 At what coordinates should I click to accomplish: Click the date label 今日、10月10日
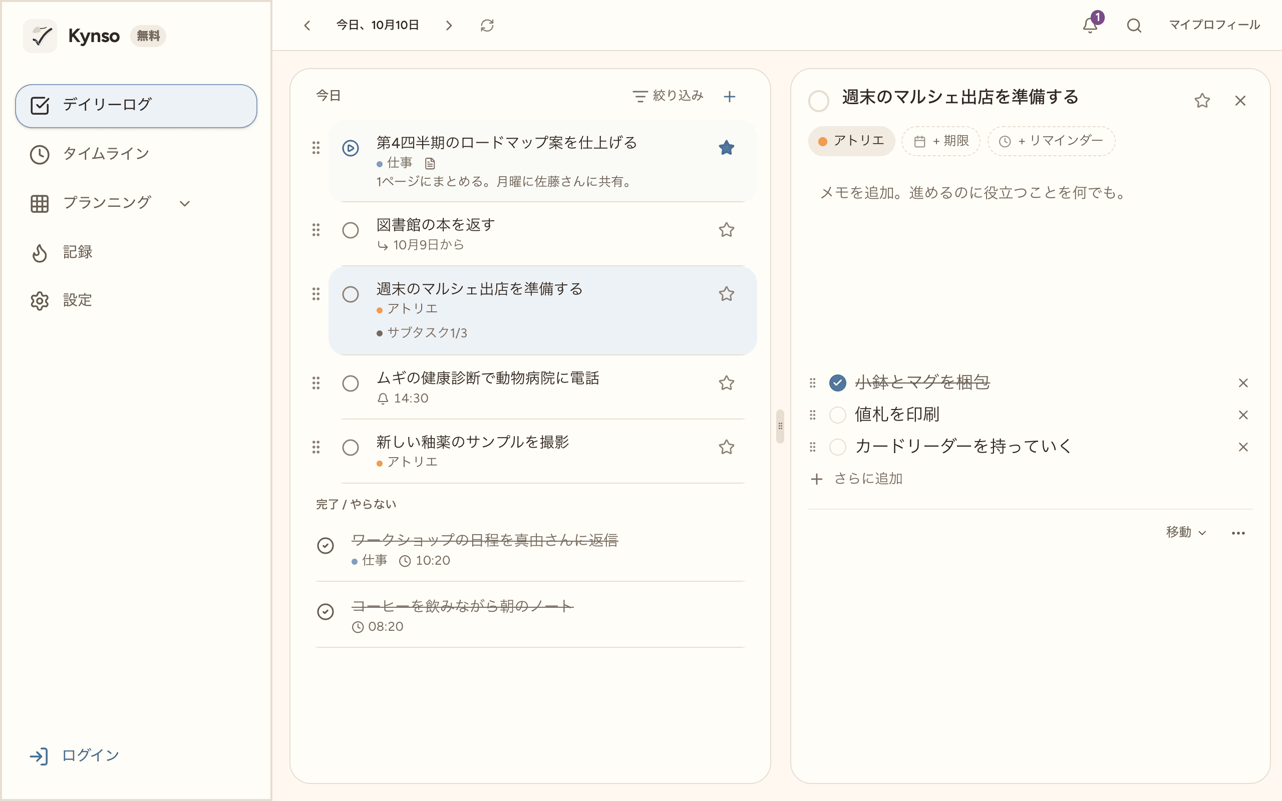(377, 25)
